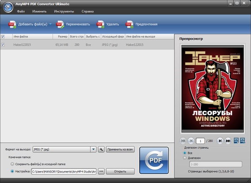Click the Удалить toolbar icon
This screenshot has width=251, height=183.
100,24
